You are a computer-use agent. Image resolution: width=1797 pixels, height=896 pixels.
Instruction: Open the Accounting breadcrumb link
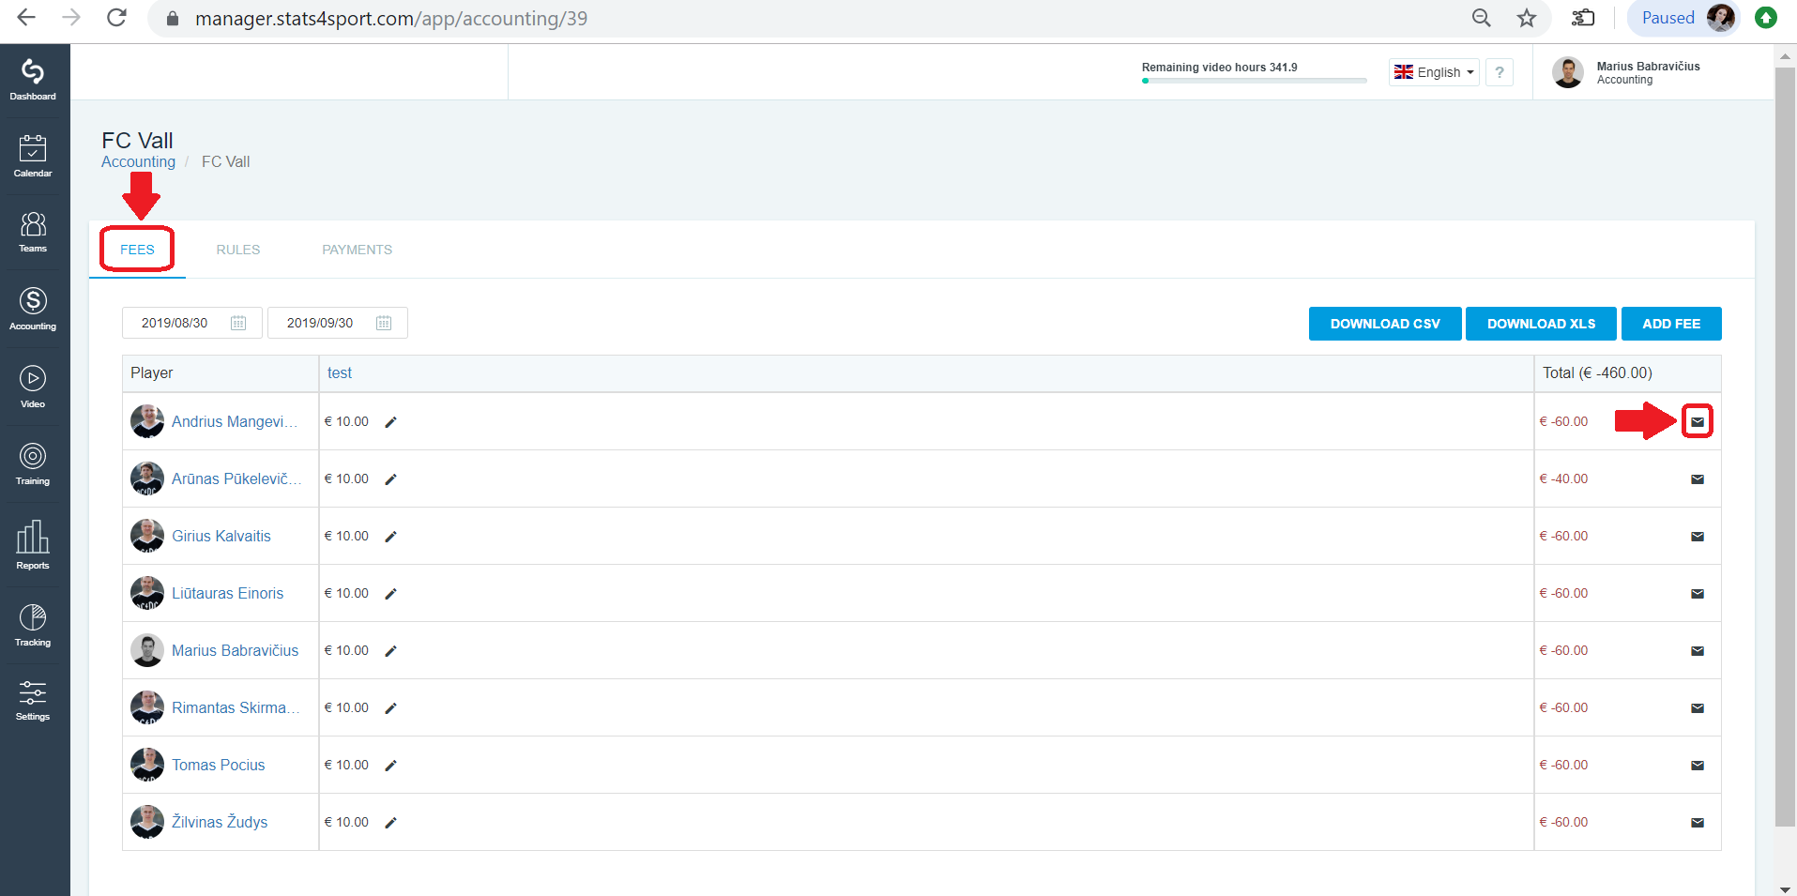pos(139,161)
